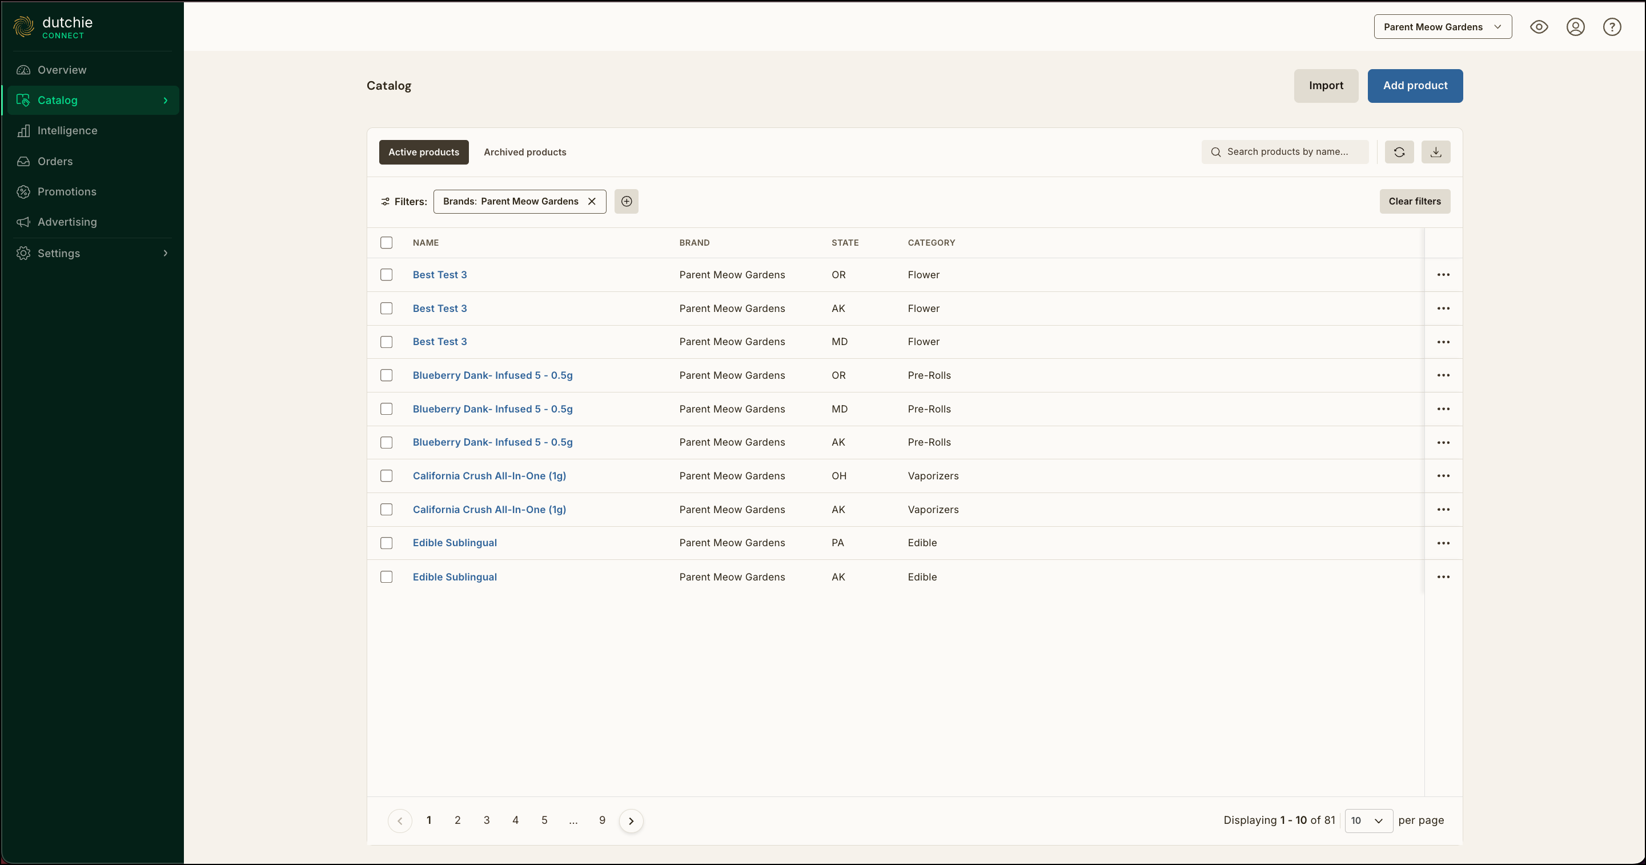Expand the Catalog sidebar chevron
Viewport: 1646px width, 865px height.
(x=166, y=101)
